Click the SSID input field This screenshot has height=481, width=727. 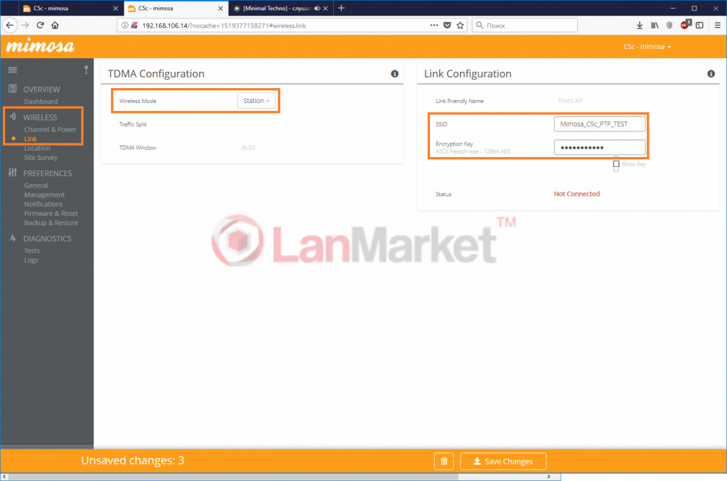(x=599, y=124)
